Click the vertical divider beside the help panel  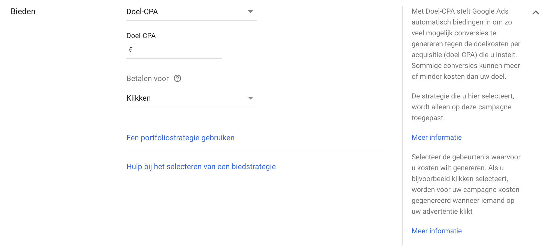click(402, 125)
